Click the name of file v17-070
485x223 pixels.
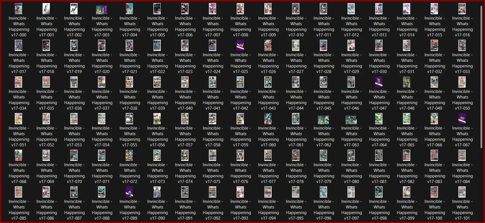tap(74, 173)
